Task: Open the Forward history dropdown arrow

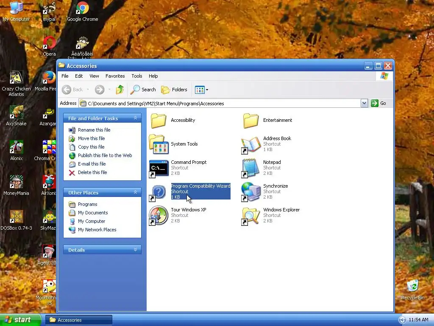Action: tap(110, 90)
